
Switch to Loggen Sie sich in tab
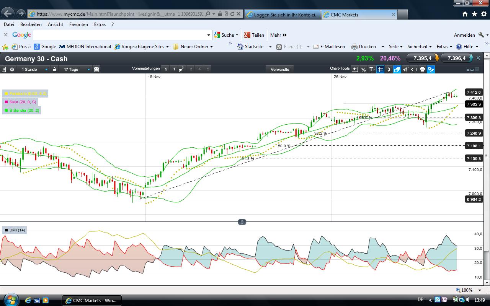click(x=283, y=15)
